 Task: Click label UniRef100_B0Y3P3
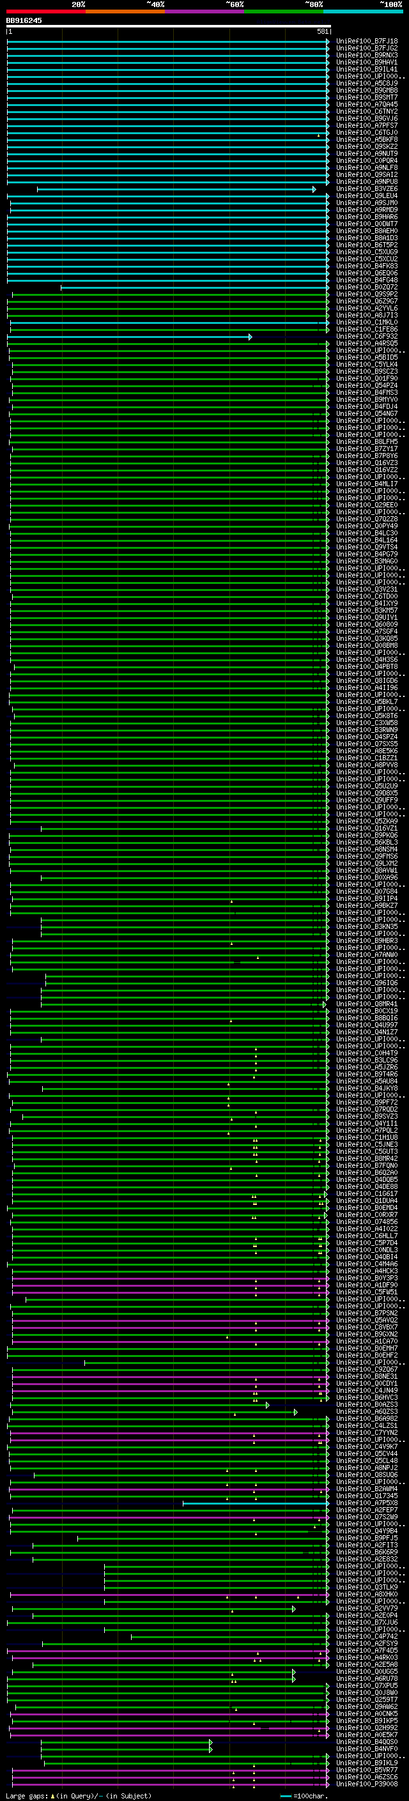366,1278
